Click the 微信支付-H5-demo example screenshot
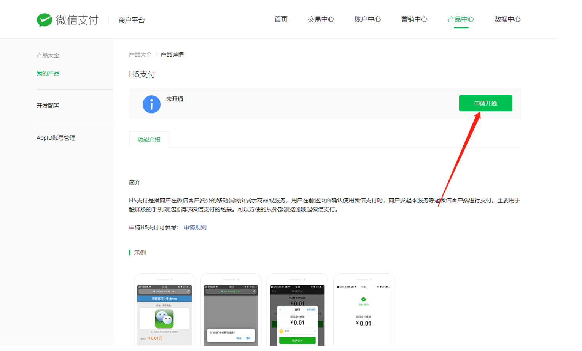Image resolution: width=582 pixels, height=351 pixels. pyautogui.click(x=164, y=310)
